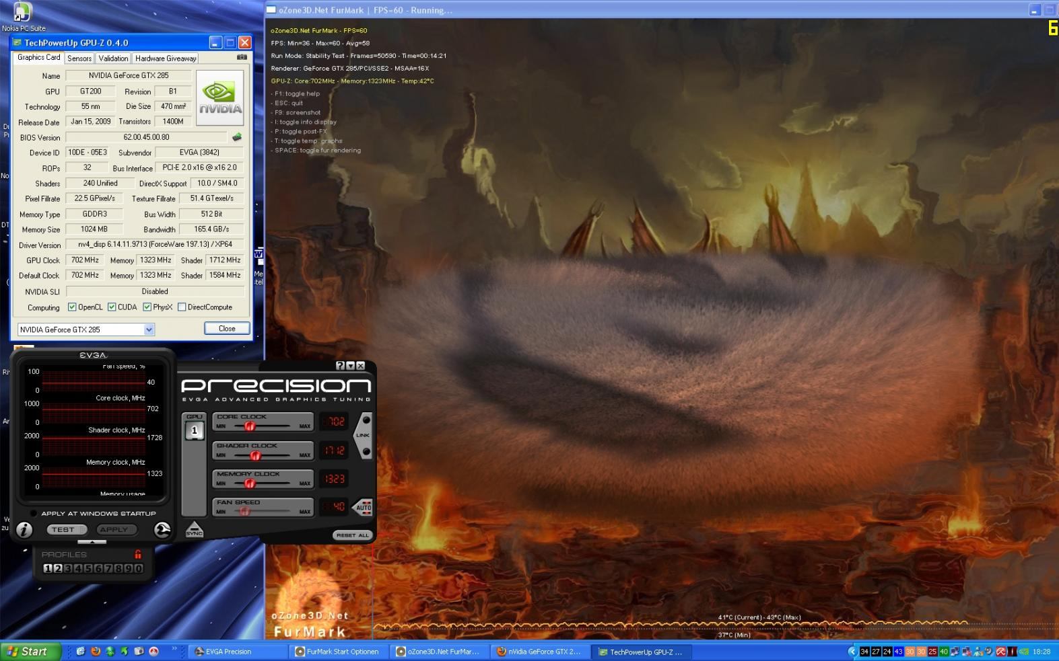Viewport: 1059px width, 661px height.
Task: Click the Core Clock slider handle
Action: [249, 426]
